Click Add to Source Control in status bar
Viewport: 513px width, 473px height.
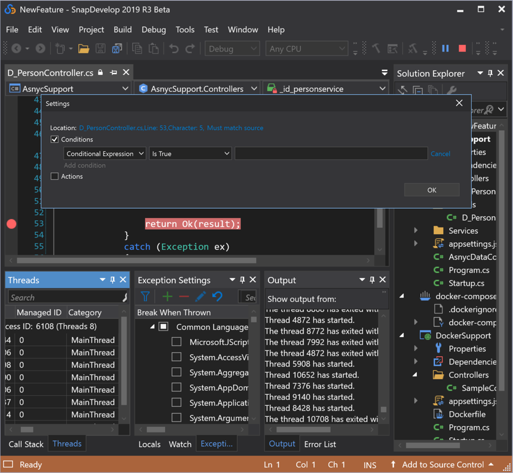click(x=442, y=465)
